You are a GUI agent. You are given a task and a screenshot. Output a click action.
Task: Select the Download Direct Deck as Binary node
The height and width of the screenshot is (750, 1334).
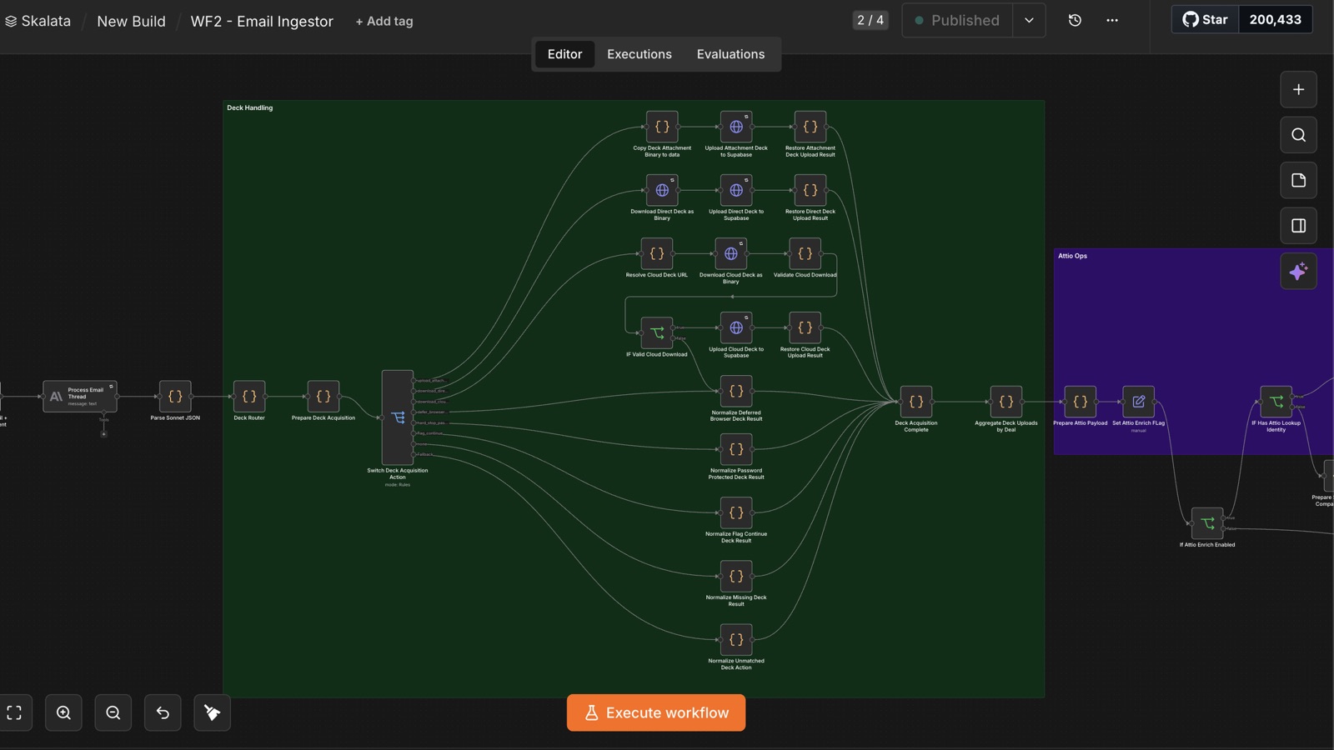coord(662,190)
